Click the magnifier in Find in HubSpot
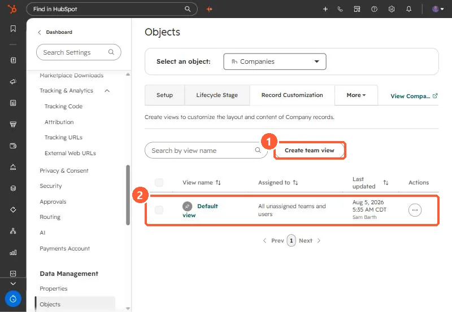Screen dimensions: 452x312 coord(188,9)
